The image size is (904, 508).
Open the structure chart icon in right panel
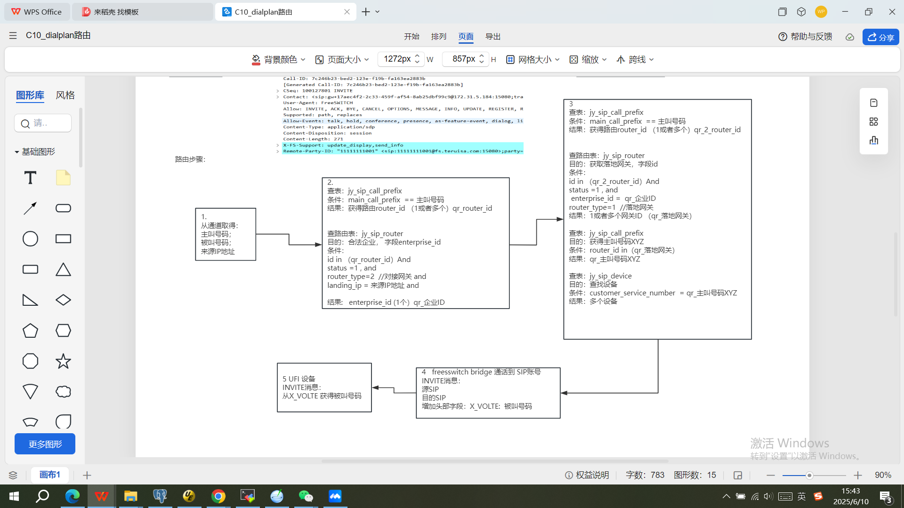coord(874,140)
